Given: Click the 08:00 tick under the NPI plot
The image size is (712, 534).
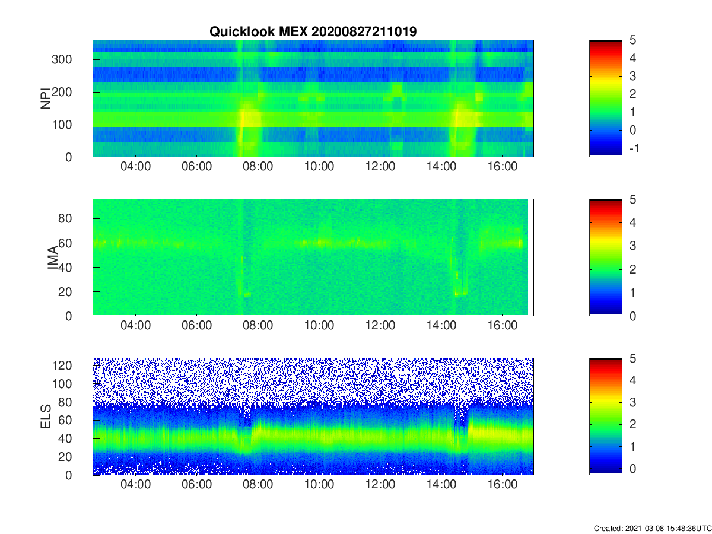Looking at the screenshot, I should click(258, 167).
